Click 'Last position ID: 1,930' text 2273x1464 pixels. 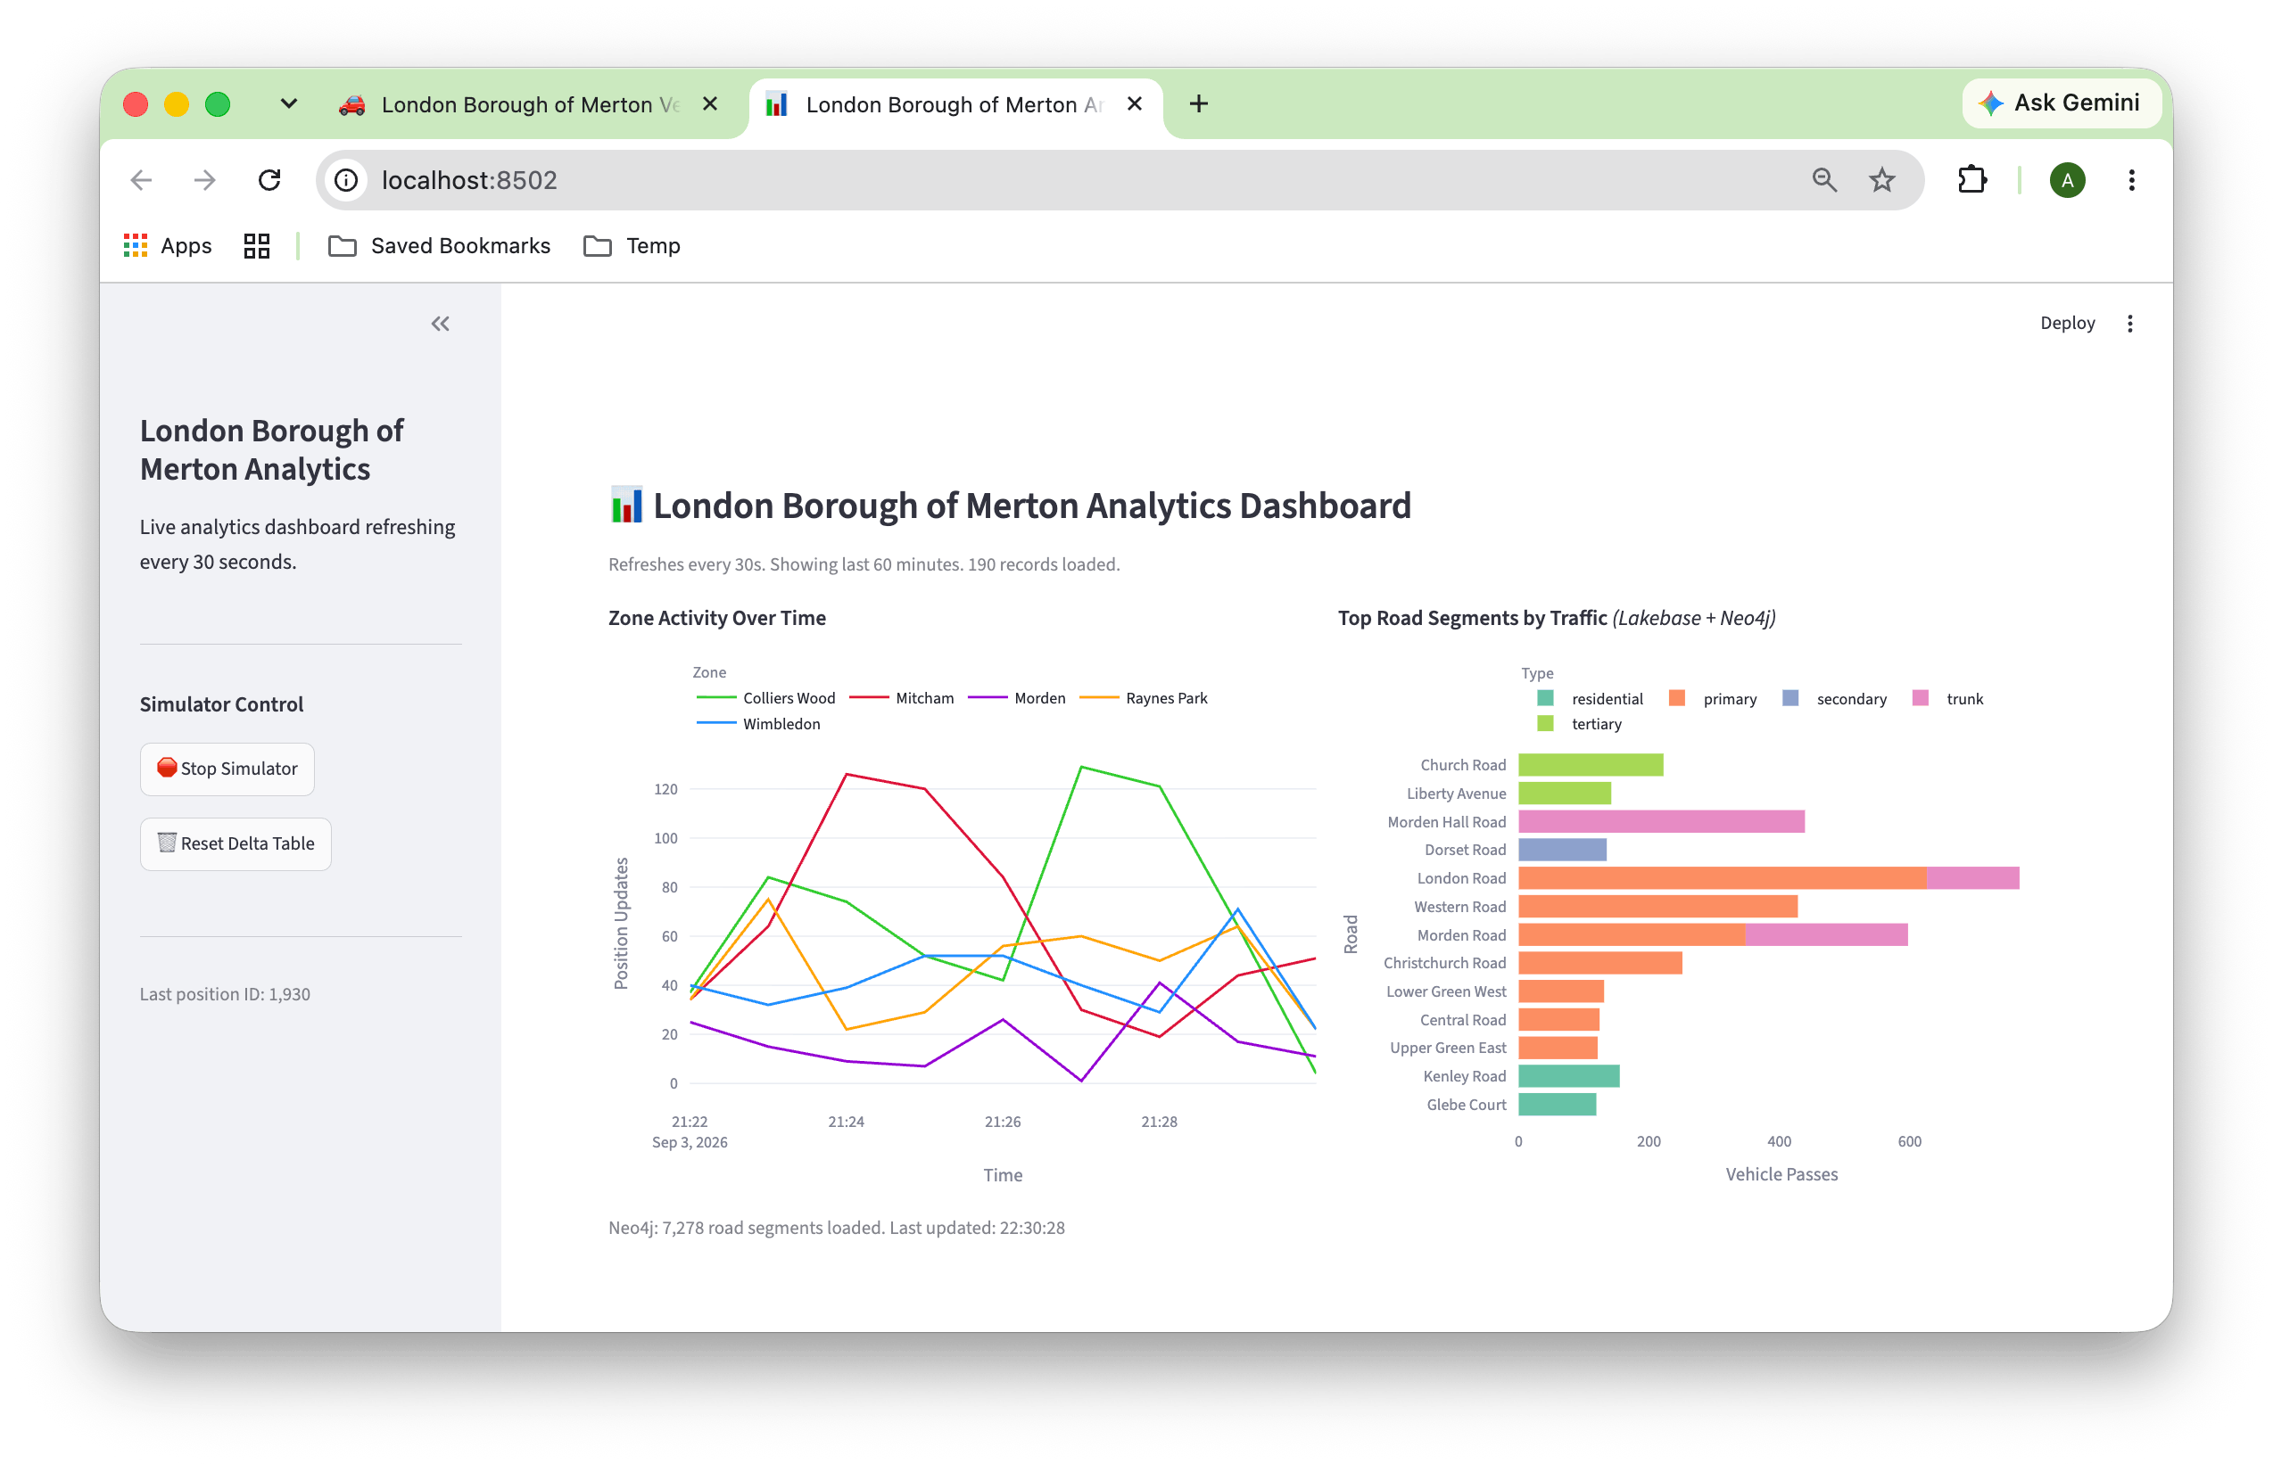click(x=226, y=993)
